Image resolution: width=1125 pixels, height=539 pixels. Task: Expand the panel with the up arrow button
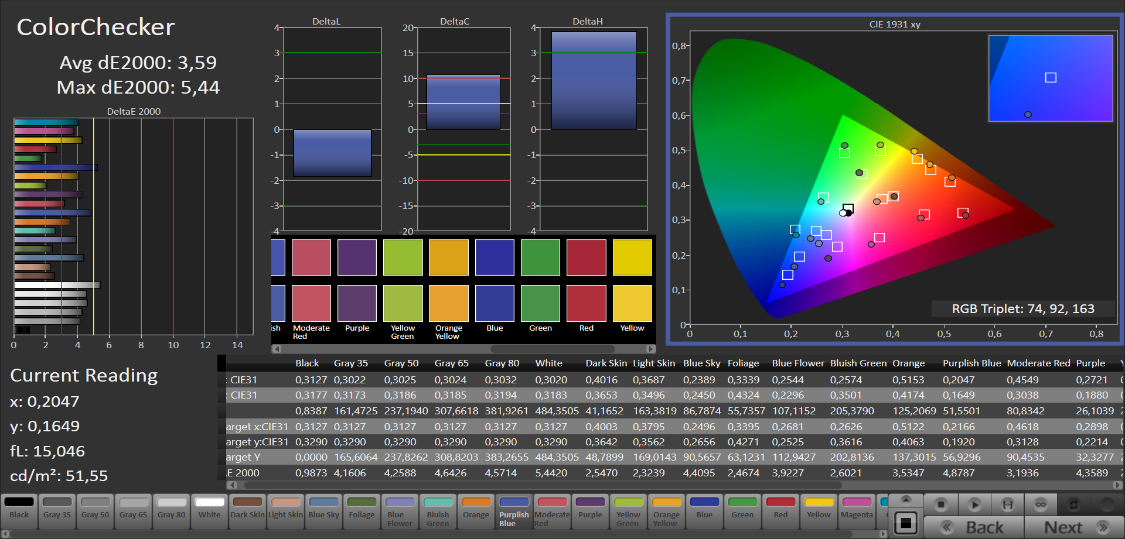906,500
